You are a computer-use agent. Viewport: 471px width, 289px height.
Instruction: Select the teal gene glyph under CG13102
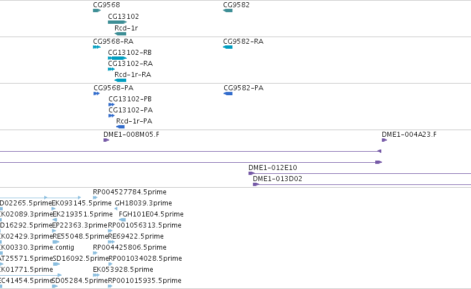click(x=117, y=22)
